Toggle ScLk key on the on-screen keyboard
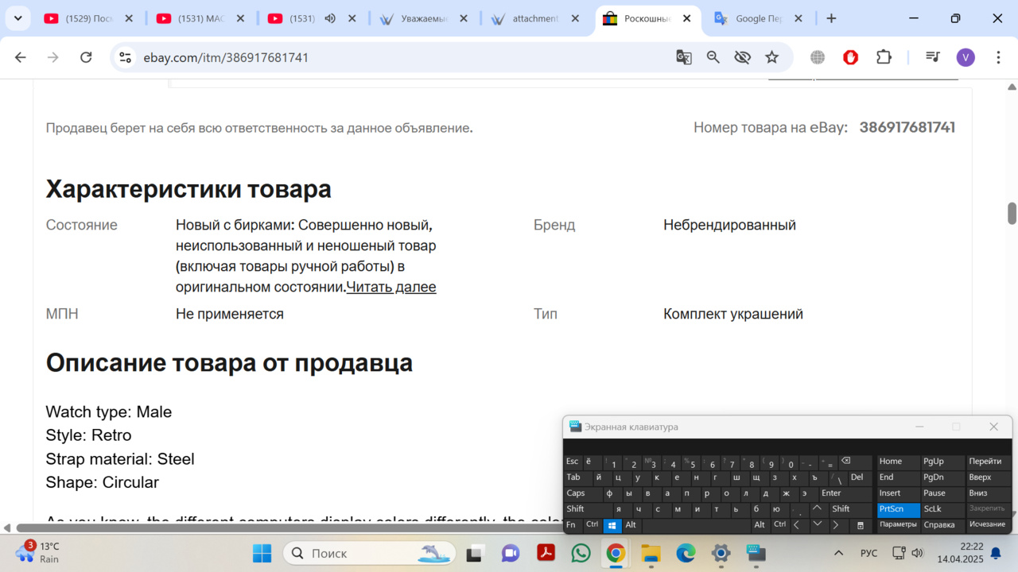The width and height of the screenshot is (1018, 572). click(x=933, y=509)
